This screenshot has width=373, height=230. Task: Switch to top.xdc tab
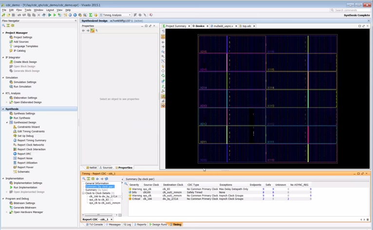click(x=247, y=26)
